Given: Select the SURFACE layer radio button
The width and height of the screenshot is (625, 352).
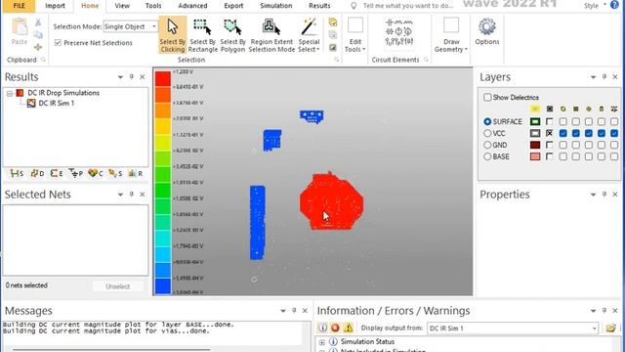Looking at the screenshot, I should tap(487, 121).
